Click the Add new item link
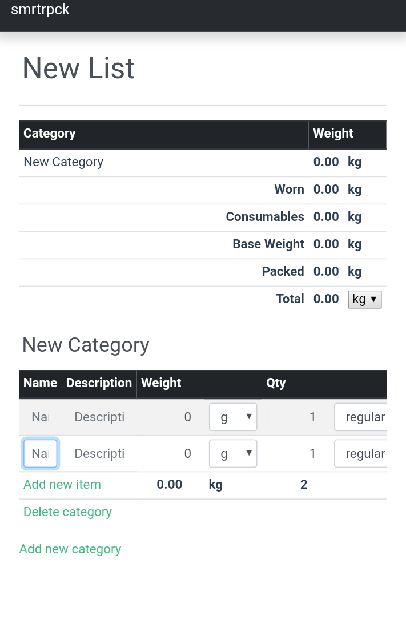Viewport: 406px width, 636px height. pos(62,484)
